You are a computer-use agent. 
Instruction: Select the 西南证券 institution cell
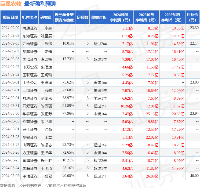[30, 44]
